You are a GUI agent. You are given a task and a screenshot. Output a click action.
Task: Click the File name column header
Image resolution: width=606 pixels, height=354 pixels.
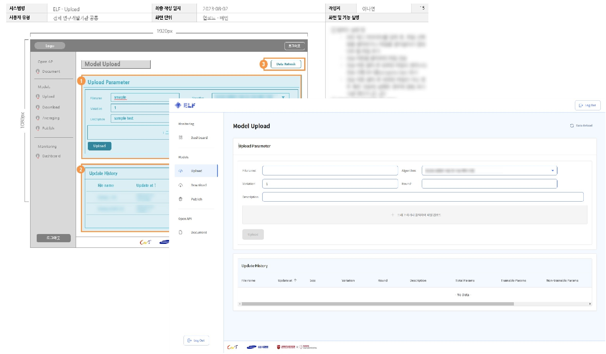pos(248,281)
